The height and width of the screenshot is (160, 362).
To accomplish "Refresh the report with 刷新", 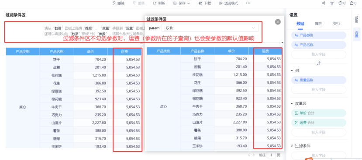I will coord(159,3).
